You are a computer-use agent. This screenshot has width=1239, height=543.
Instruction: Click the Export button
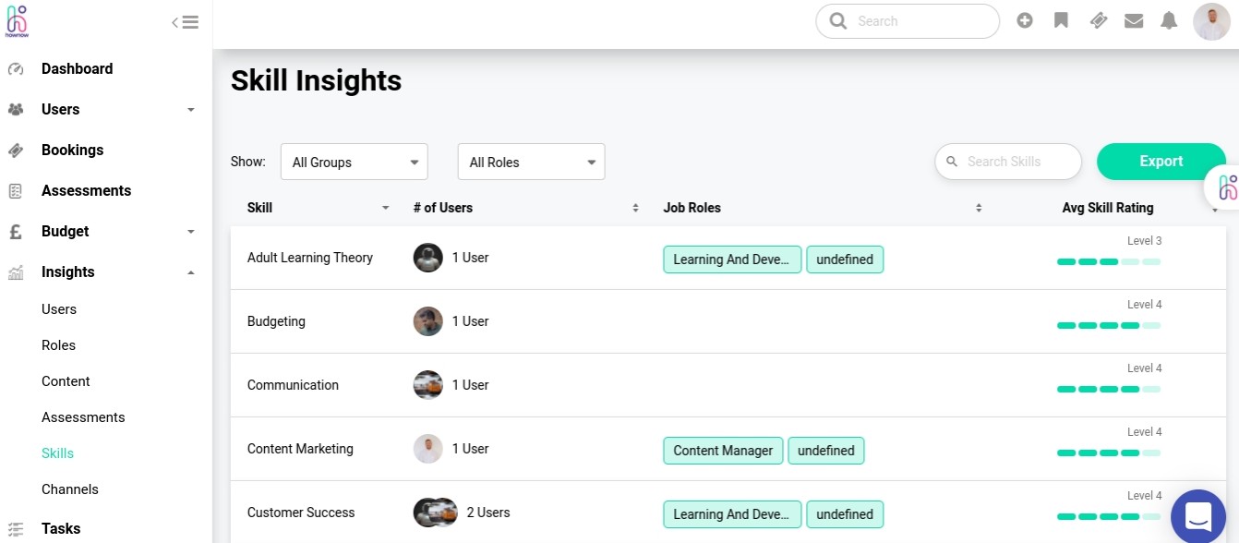(x=1161, y=162)
